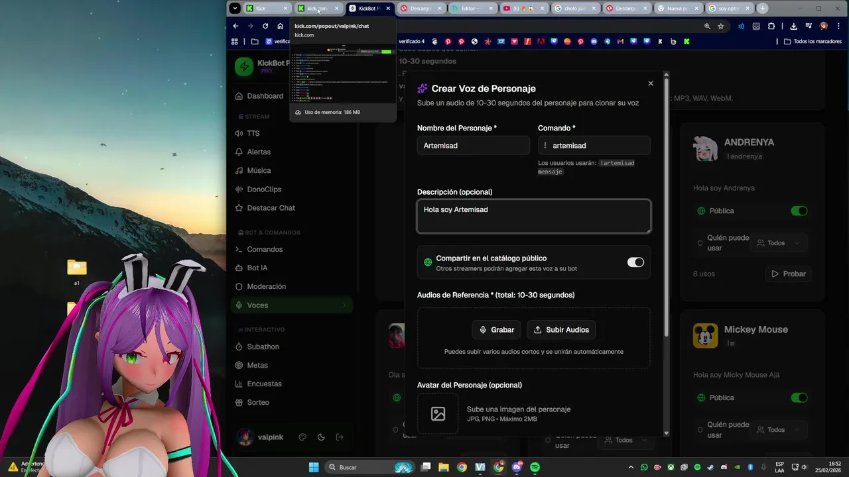Image resolution: width=849 pixels, height=477 pixels.
Task: Click the Nombre del Personaje input field
Action: pyautogui.click(x=474, y=145)
